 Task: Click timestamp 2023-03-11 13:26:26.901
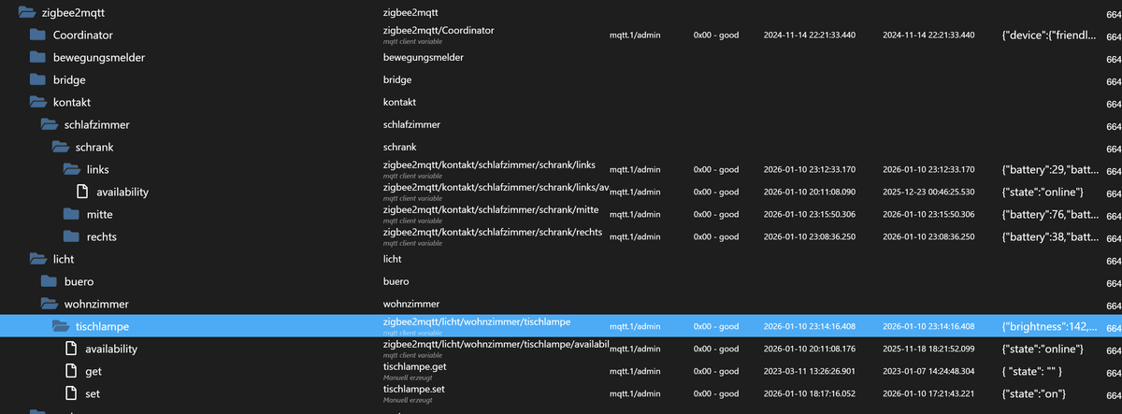pyautogui.click(x=811, y=371)
